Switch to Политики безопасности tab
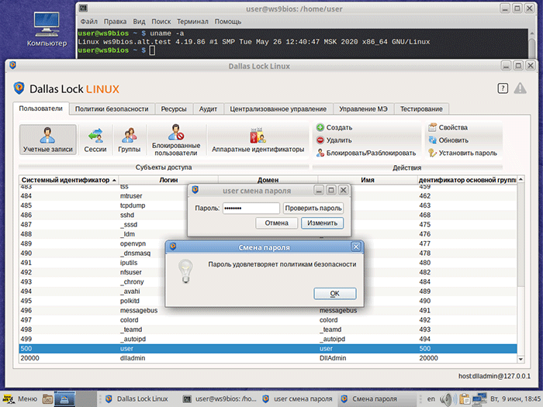 click(112, 109)
